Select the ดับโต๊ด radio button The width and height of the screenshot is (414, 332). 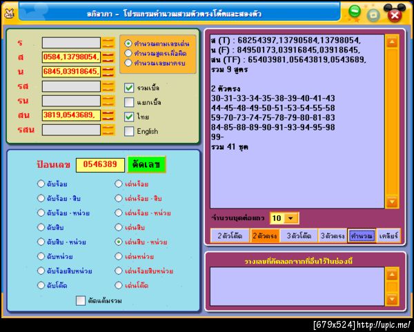[41, 285]
